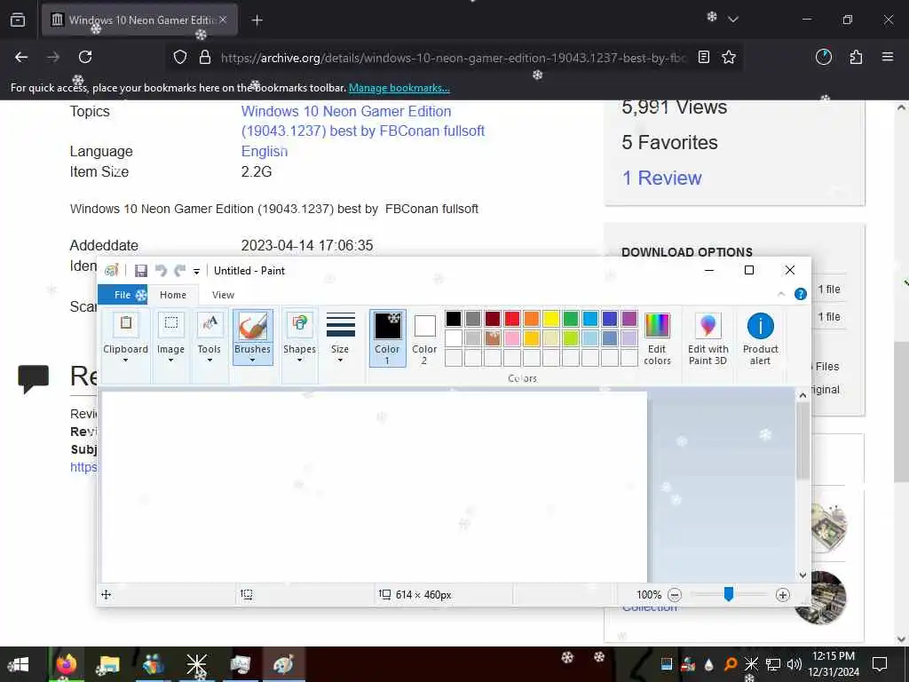This screenshot has height=682, width=909.
Task: Open the File menu in Paint
Action: pos(123,295)
